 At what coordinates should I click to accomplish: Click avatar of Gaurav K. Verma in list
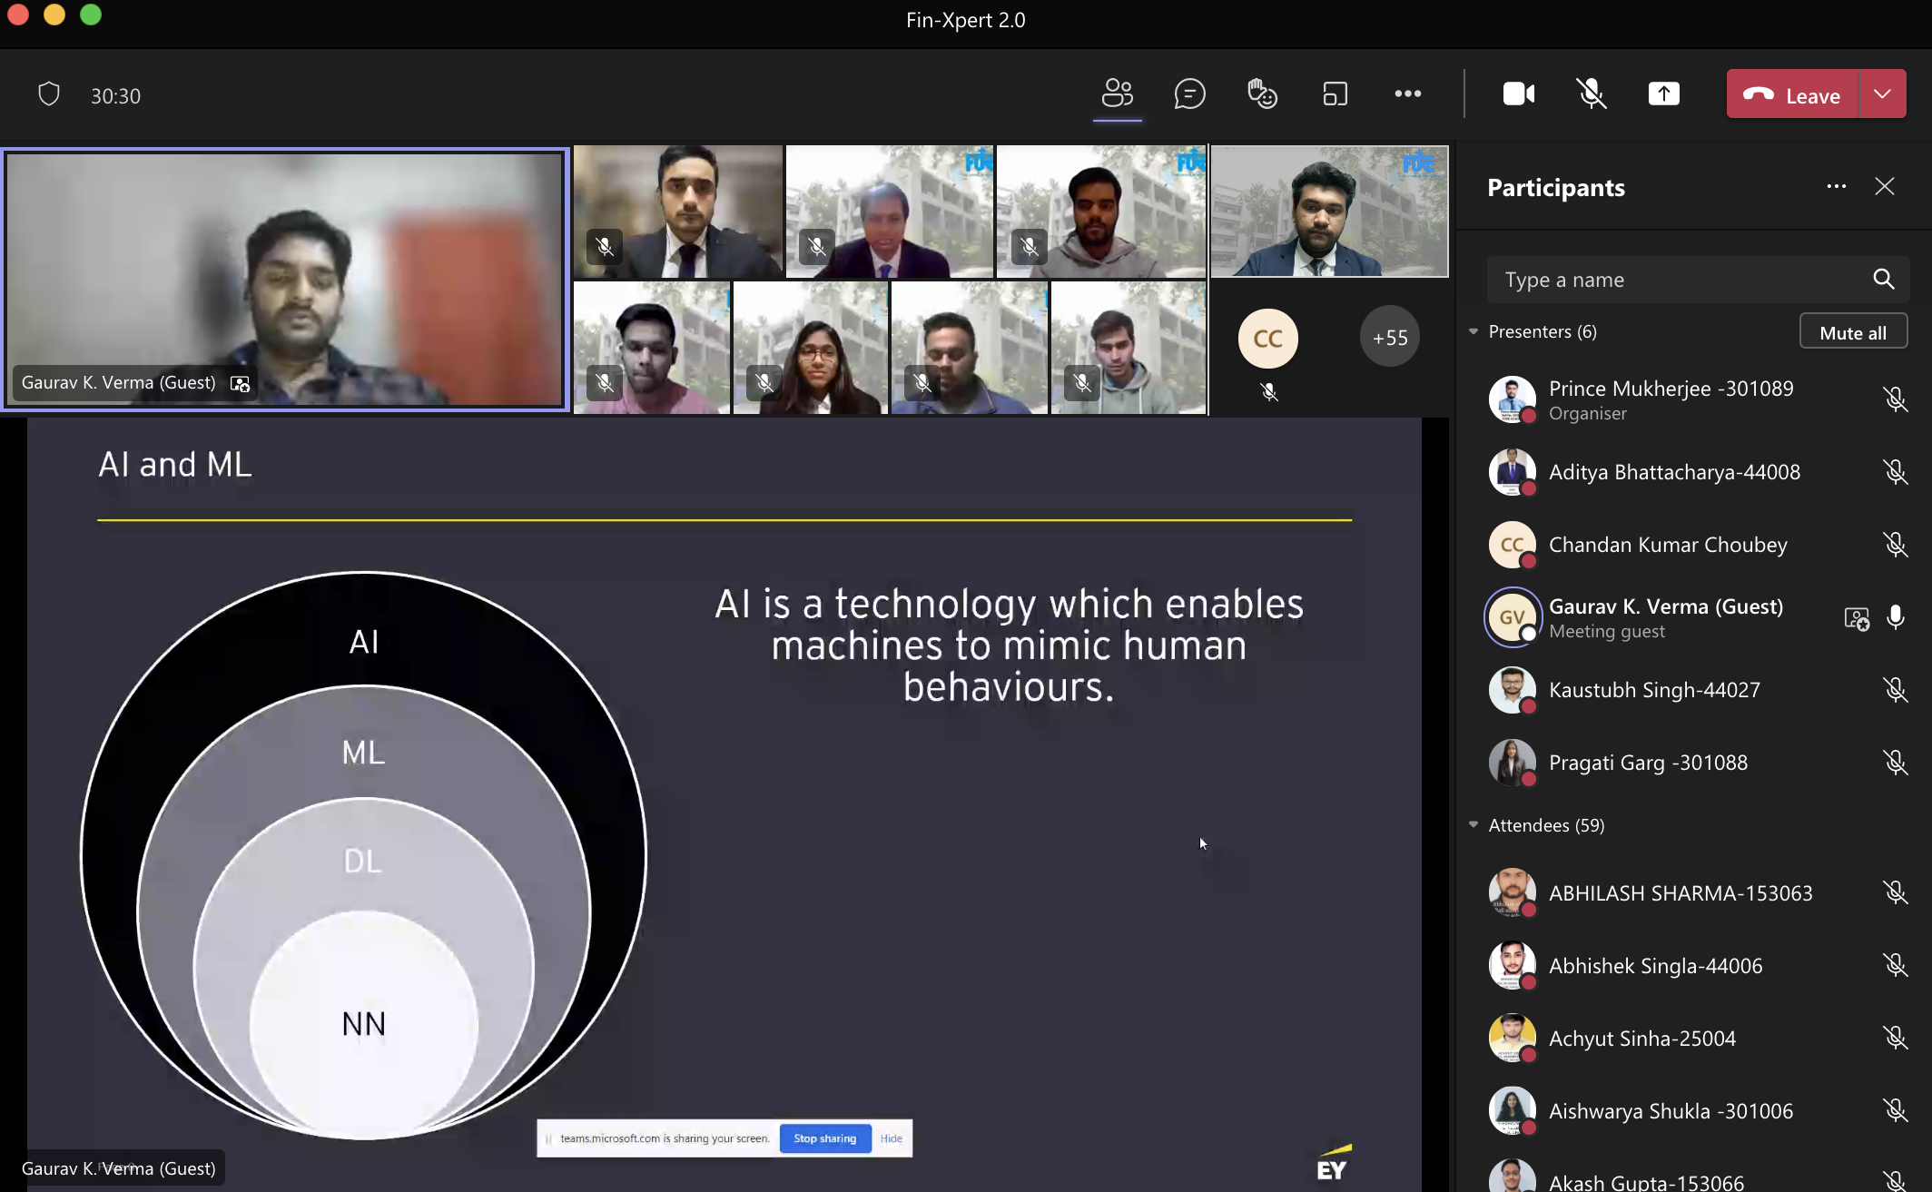pyautogui.click(x=1513, y=617)
